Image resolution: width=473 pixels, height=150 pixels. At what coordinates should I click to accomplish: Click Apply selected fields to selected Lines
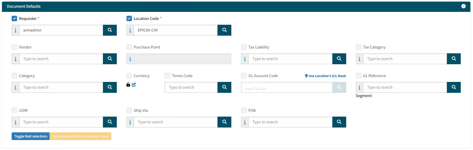(x=80, y=137)
